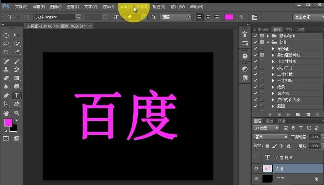Open blend mode dropdown 正常

point(271,137)
